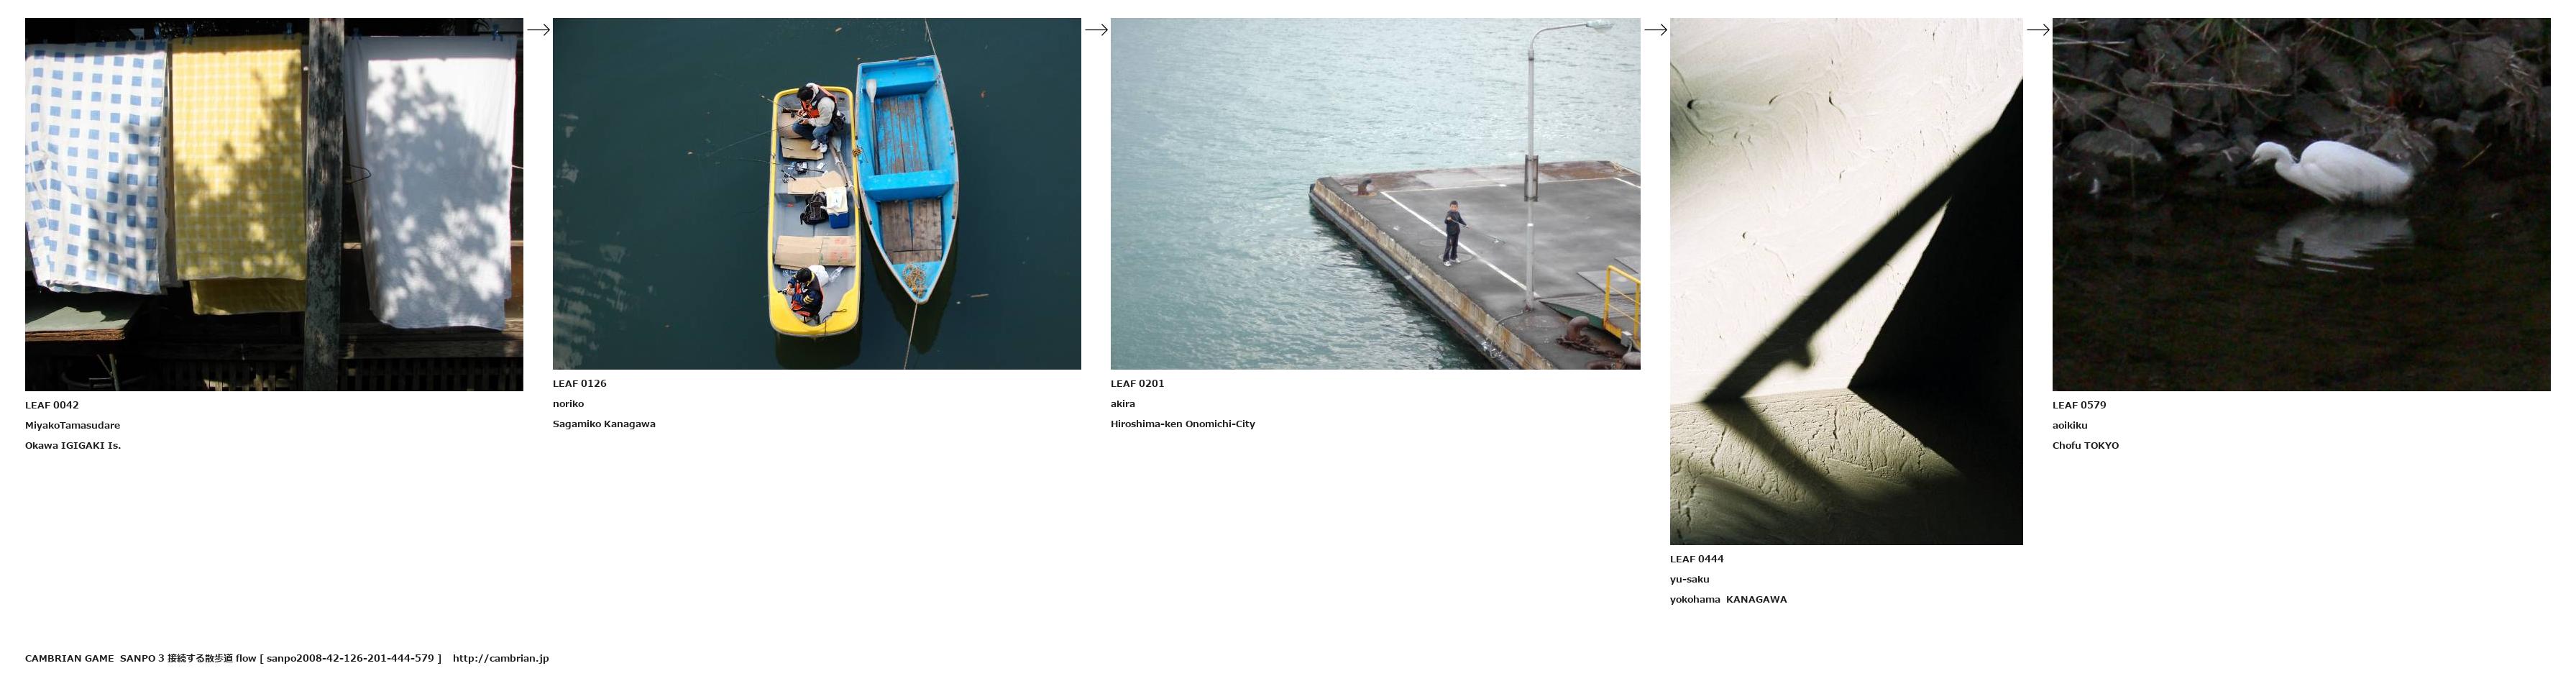Click the arrow after the pier photo
Image resolution: width=2576 pixels, height=676 pixels.
coord(1655,30)
